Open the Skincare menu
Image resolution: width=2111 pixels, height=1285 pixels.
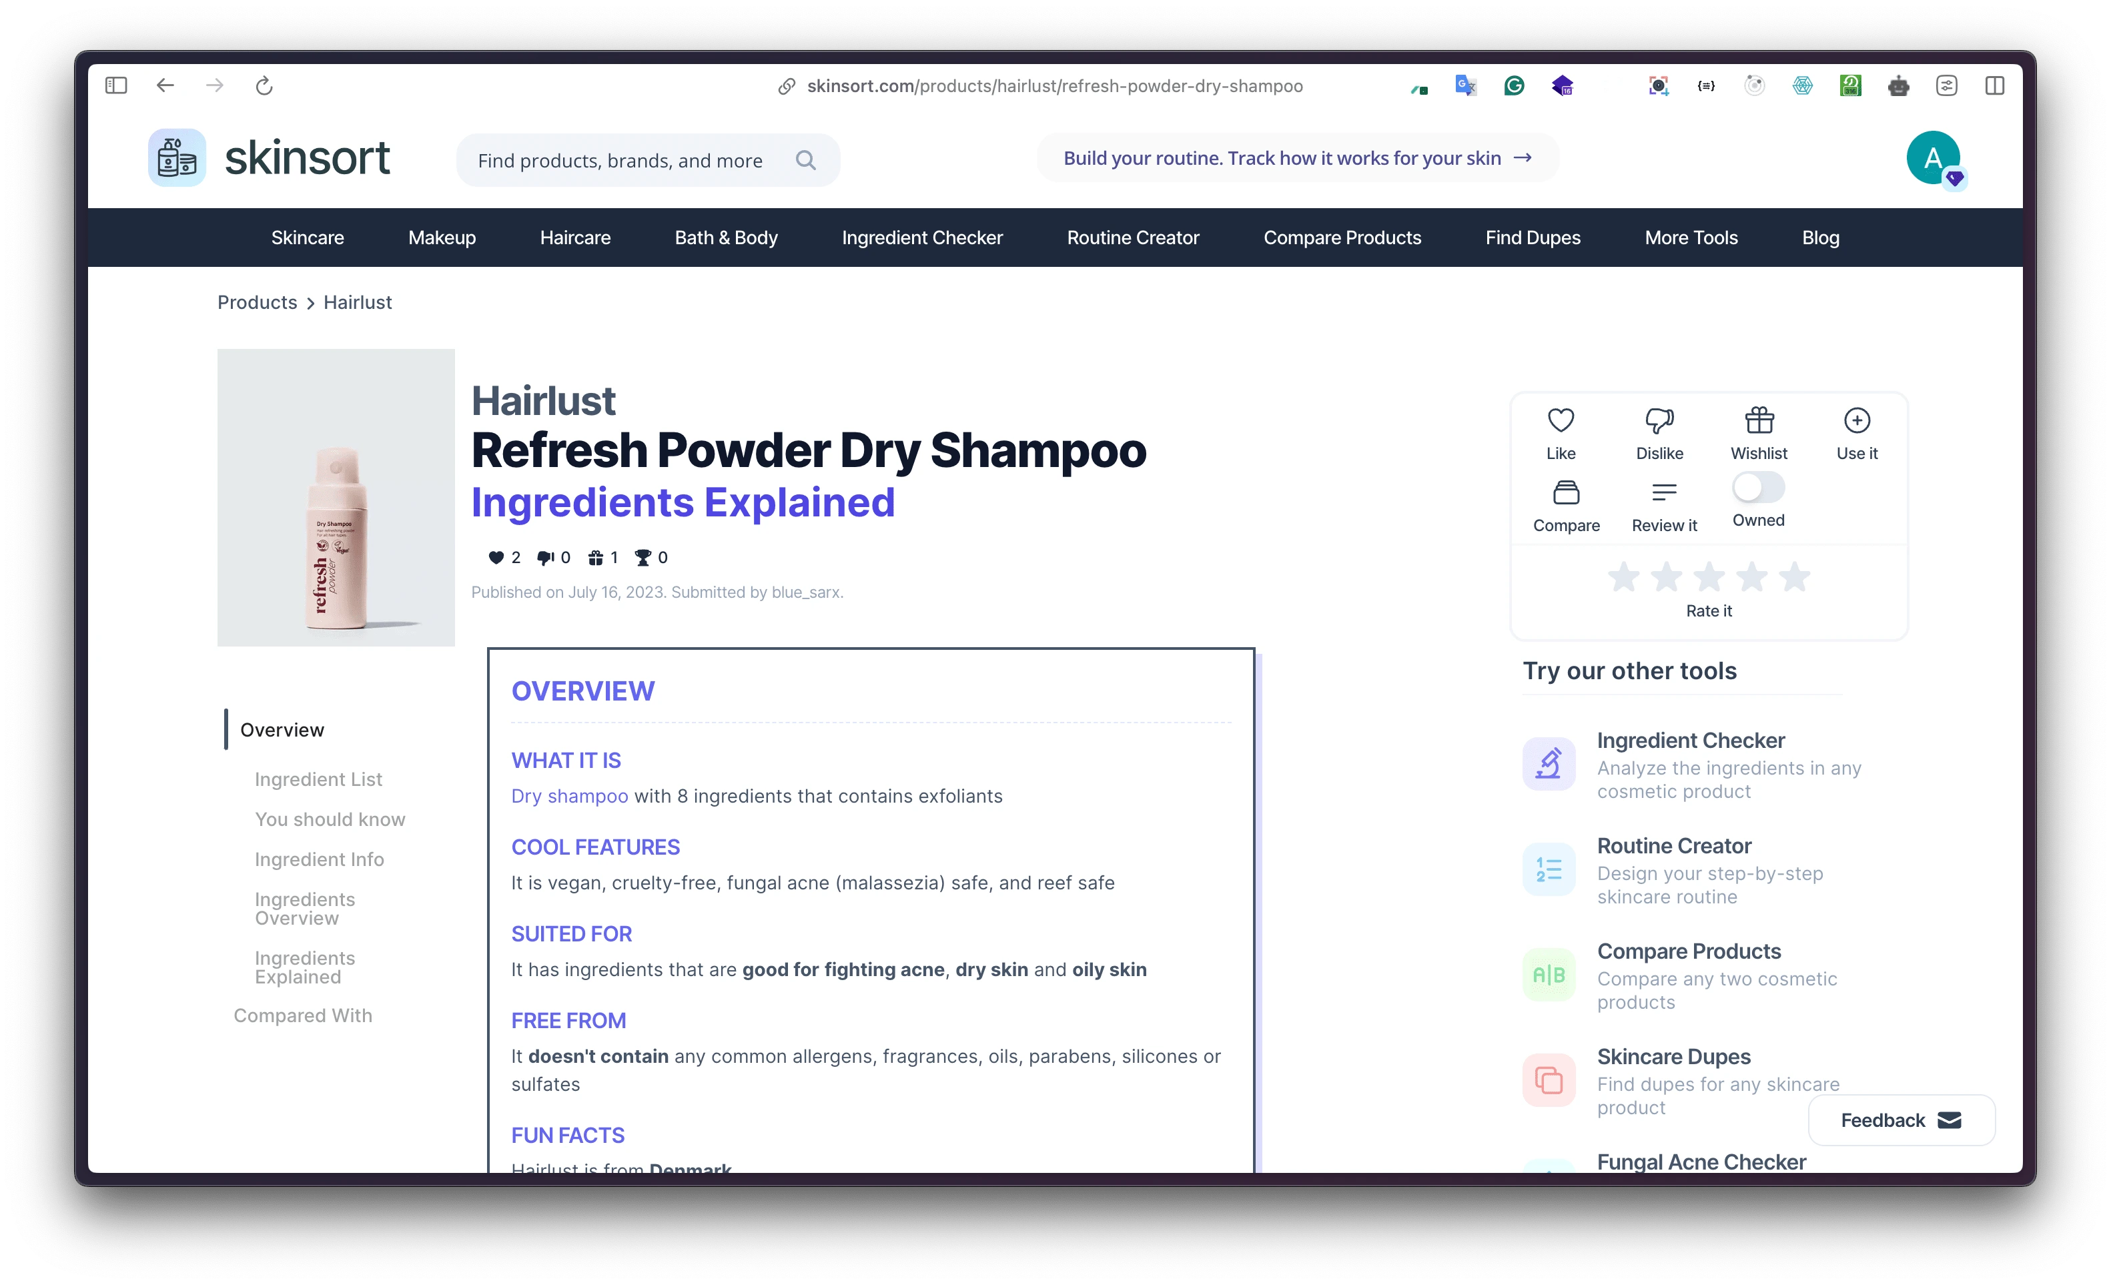(x=308, y=238)
